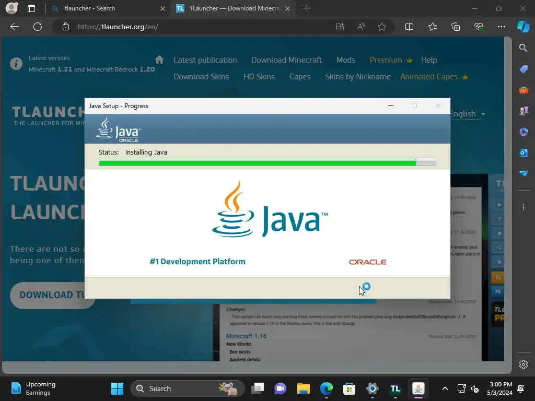This screenshot has height=401, width=535.
Task: Open Browser essentials heart icon
Action: (x=479, y=27)
